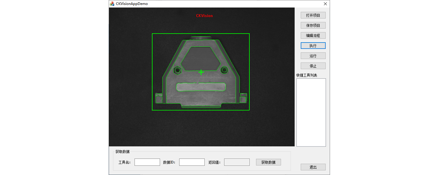Click the 停止 button

click(x=313, y=66)
